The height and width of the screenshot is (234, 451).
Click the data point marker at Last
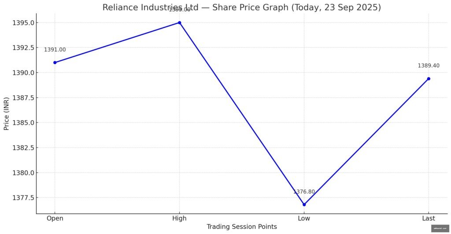click(429, 79)
